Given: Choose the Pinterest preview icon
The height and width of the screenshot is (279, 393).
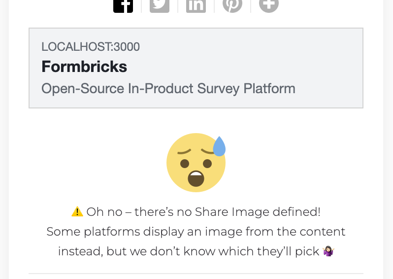Looking at the screenshot, I should tap(232, 5).
